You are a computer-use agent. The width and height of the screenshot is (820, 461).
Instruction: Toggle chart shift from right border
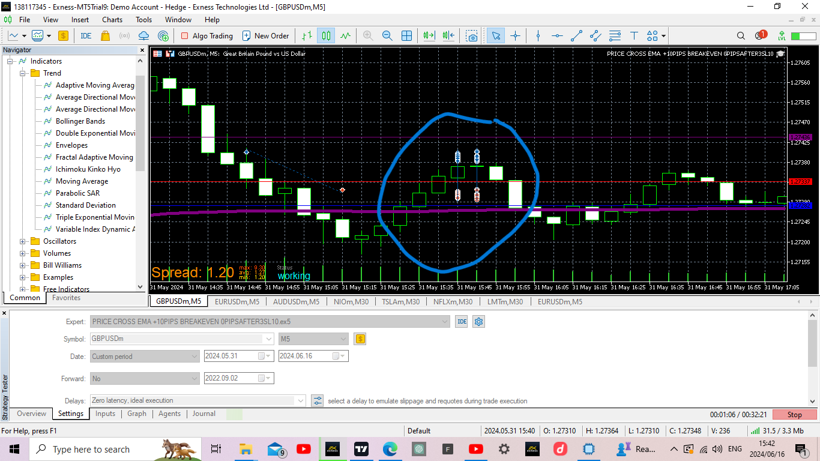[x=448, y=36]
